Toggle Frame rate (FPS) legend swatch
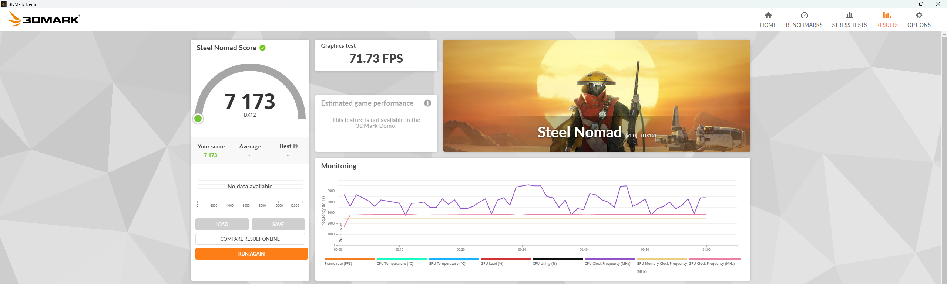The width and height of the screenshot is (947, 284). point(350,259)
